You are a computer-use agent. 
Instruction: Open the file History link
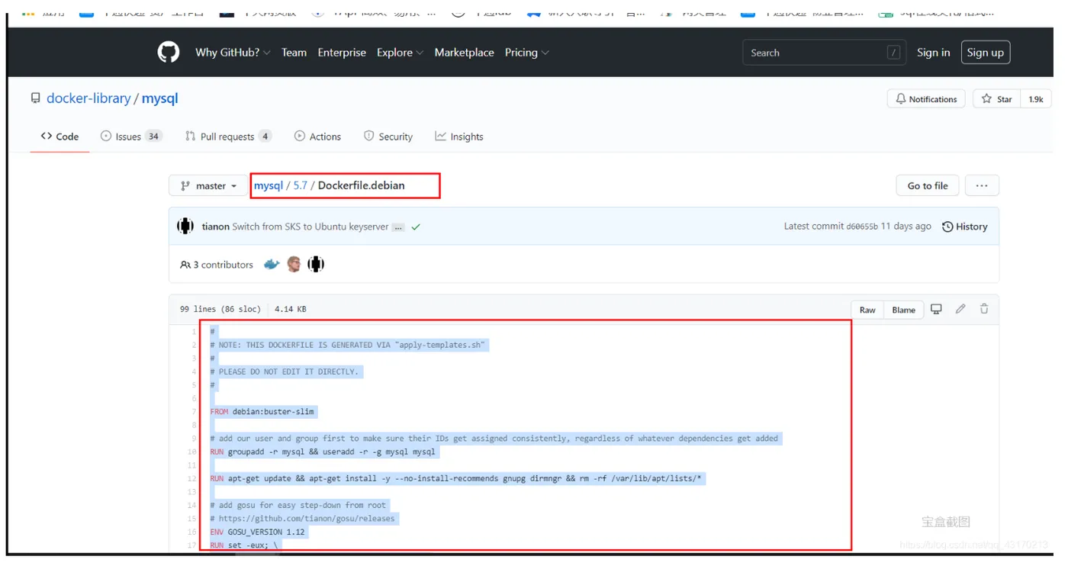pos(965,227)
